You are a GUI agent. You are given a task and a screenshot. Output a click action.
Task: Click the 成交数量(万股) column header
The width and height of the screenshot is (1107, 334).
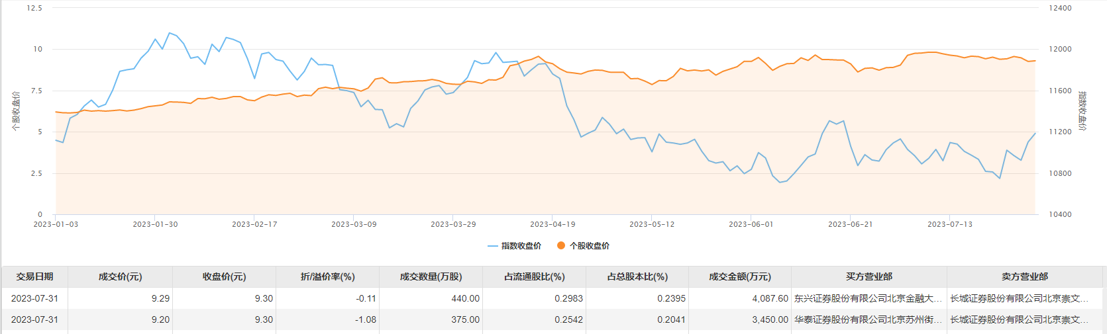(431, 277)
